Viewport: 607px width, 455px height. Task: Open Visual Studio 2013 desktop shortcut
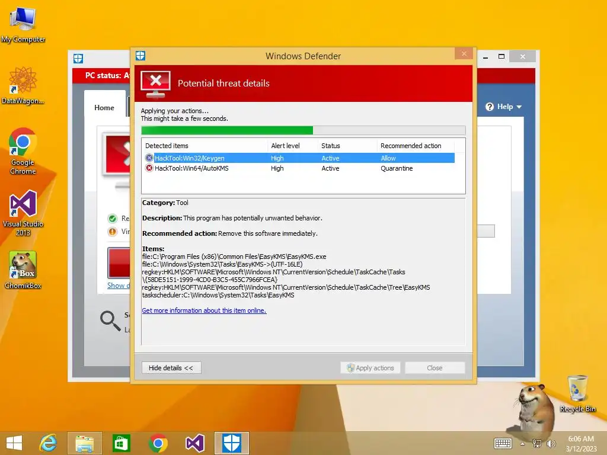coord(23,213)
